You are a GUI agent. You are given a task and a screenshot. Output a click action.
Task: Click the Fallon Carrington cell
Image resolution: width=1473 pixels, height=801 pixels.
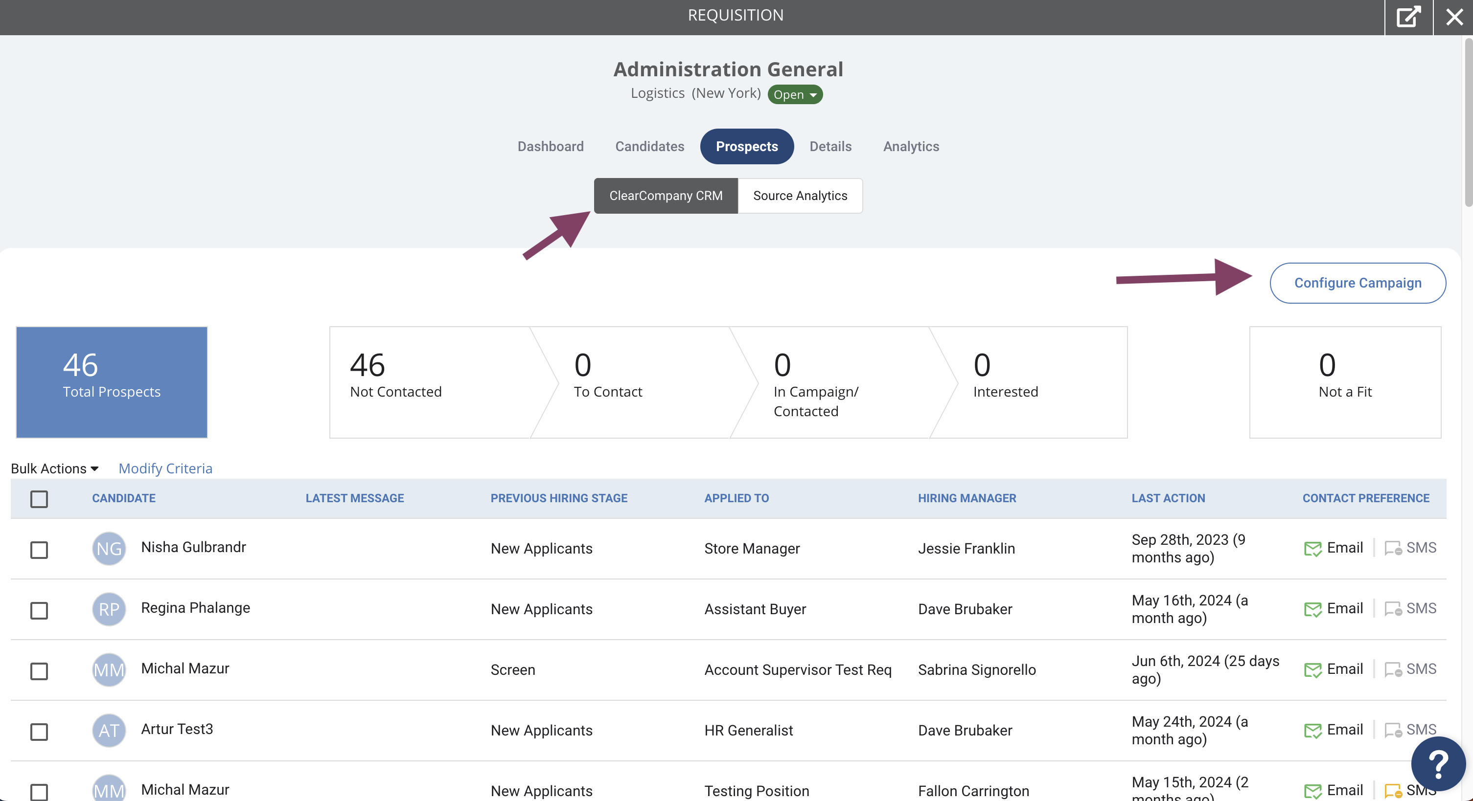[973, 791]
